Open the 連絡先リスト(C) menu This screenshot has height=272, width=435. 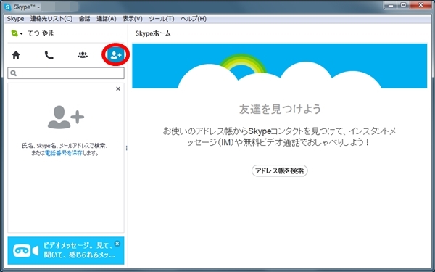pos(51,19)
